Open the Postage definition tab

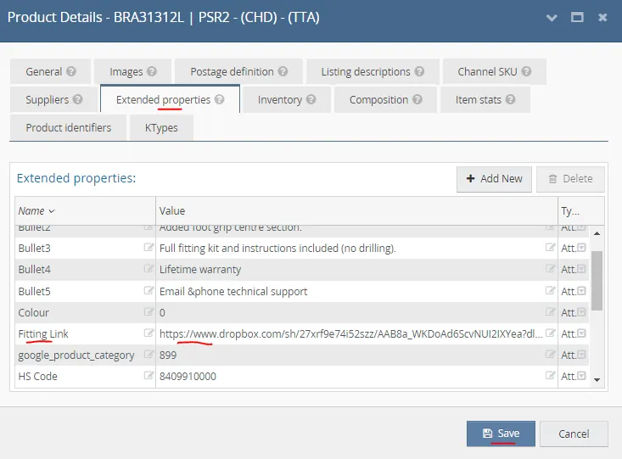(238, 71)
